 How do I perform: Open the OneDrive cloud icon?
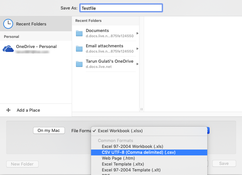tap(8, 49)
